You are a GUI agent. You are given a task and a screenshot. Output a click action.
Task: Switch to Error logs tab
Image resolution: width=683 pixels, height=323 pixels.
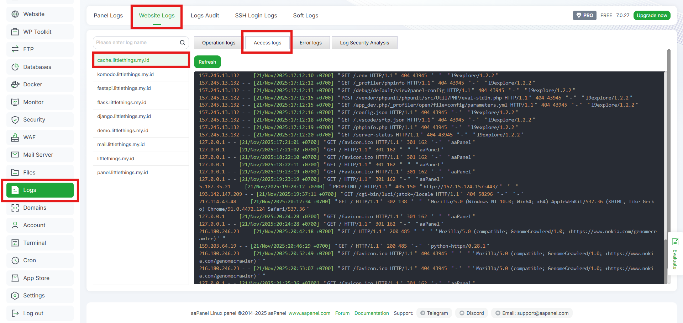(310, 43)
